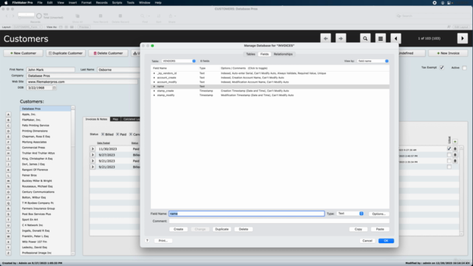The height and width of the screenshot is (266, 473).
Task: Open the DOB calendar picker icon
Action: click(x=54, y=88)
